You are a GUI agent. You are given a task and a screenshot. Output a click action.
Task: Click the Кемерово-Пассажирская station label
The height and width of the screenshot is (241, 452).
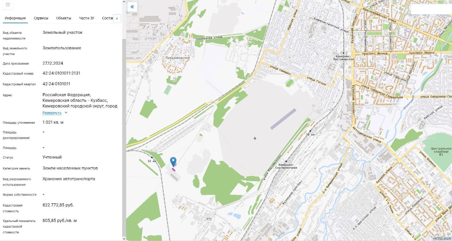(x=345, y=58)
